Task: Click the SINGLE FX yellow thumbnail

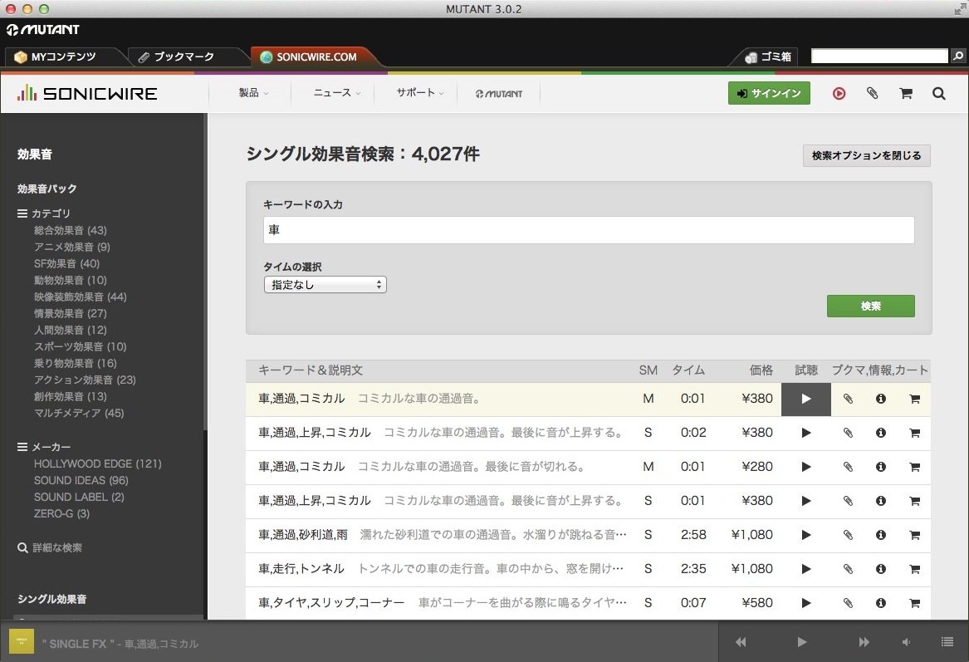Action: click(x=22, y=641)
